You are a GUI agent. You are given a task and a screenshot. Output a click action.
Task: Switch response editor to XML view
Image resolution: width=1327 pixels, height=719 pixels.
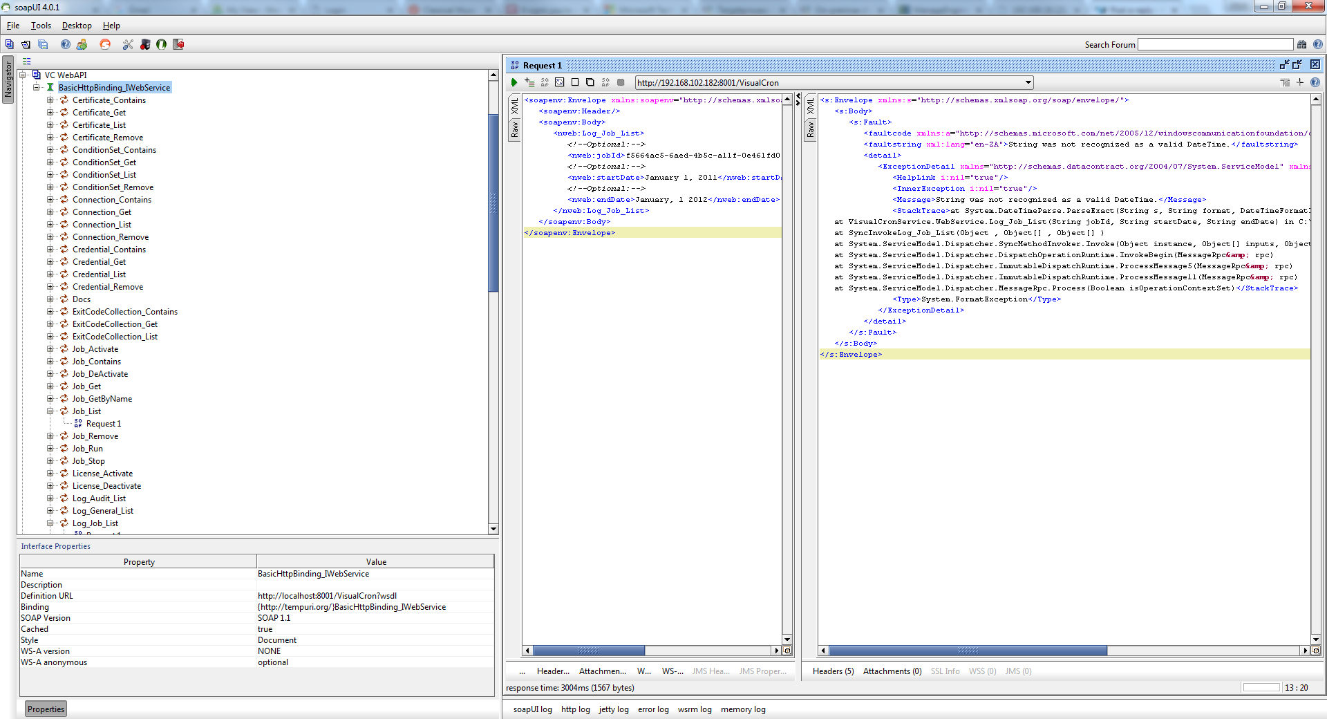811,106
